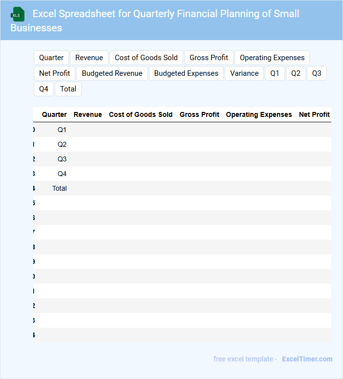The height and width of the screenshot is (379, 343).
Task: Open the ExcelTimer.com link
Action: click(307, 359)
